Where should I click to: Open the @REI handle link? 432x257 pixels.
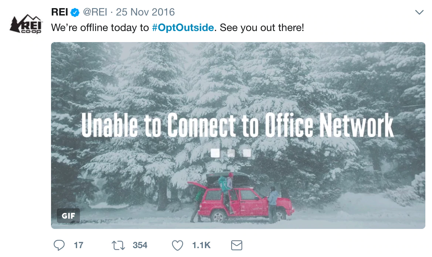[95, 12]
